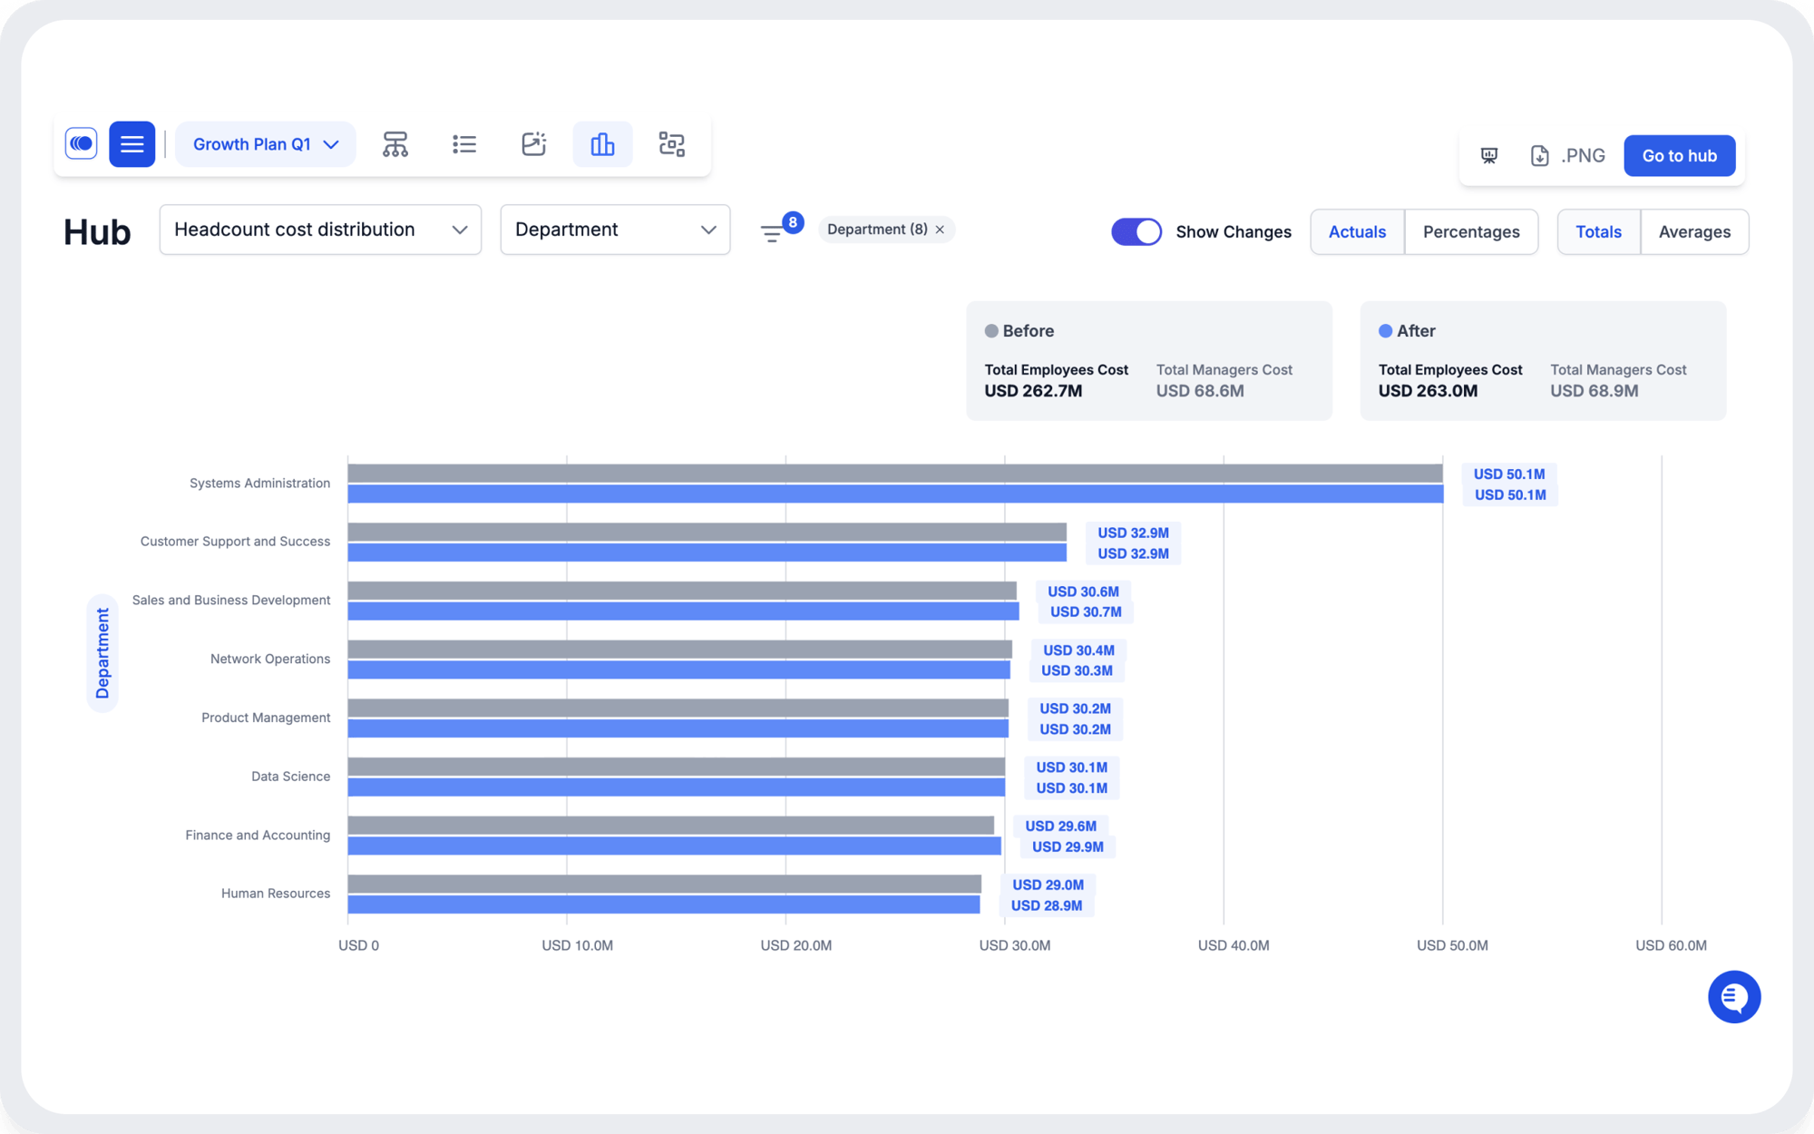Click the USD 68.6M managers cost
Screen dimensions: 1814x1134
tap(1200, 391)
